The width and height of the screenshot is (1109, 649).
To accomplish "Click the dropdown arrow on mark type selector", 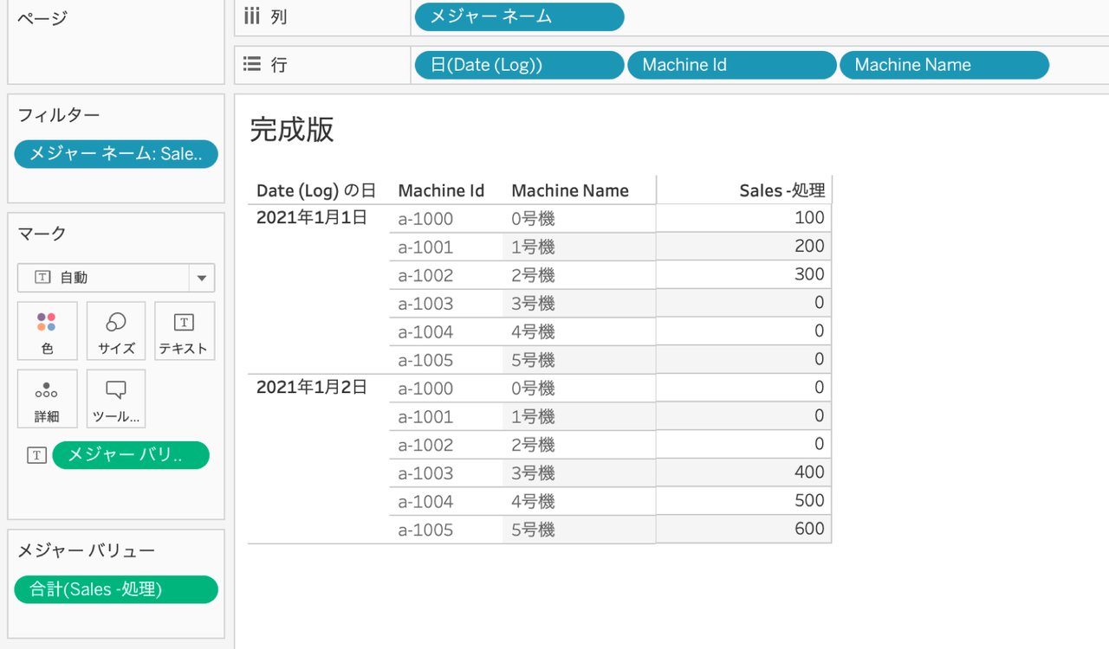I will pos(202,278).
